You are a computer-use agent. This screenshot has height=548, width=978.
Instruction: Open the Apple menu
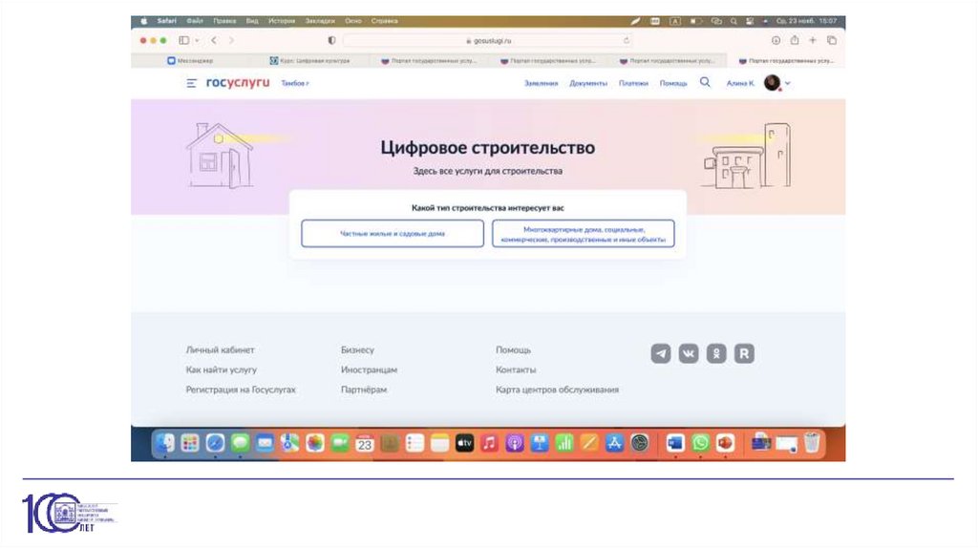point(144,21)
